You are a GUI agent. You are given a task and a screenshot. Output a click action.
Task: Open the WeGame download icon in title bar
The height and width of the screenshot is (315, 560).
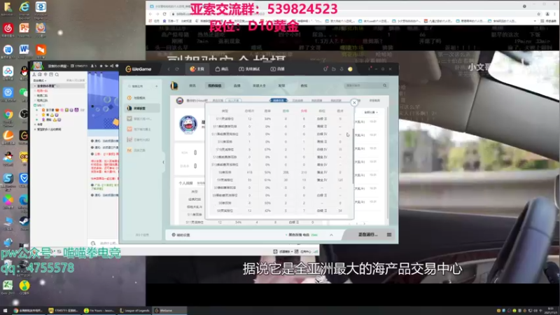[342, 69]
